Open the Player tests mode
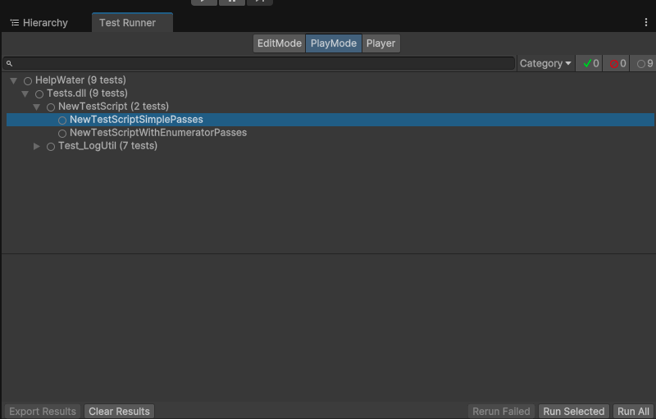This screenshot has width=656, height=419. [x=380, y=43]
